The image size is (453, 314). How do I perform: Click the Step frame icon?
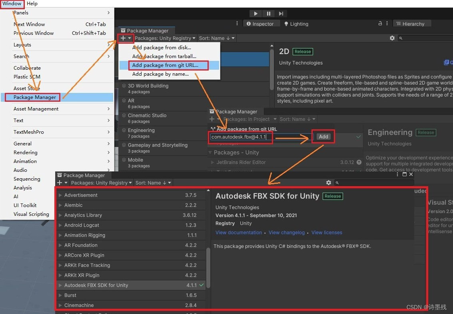(280, 13)
